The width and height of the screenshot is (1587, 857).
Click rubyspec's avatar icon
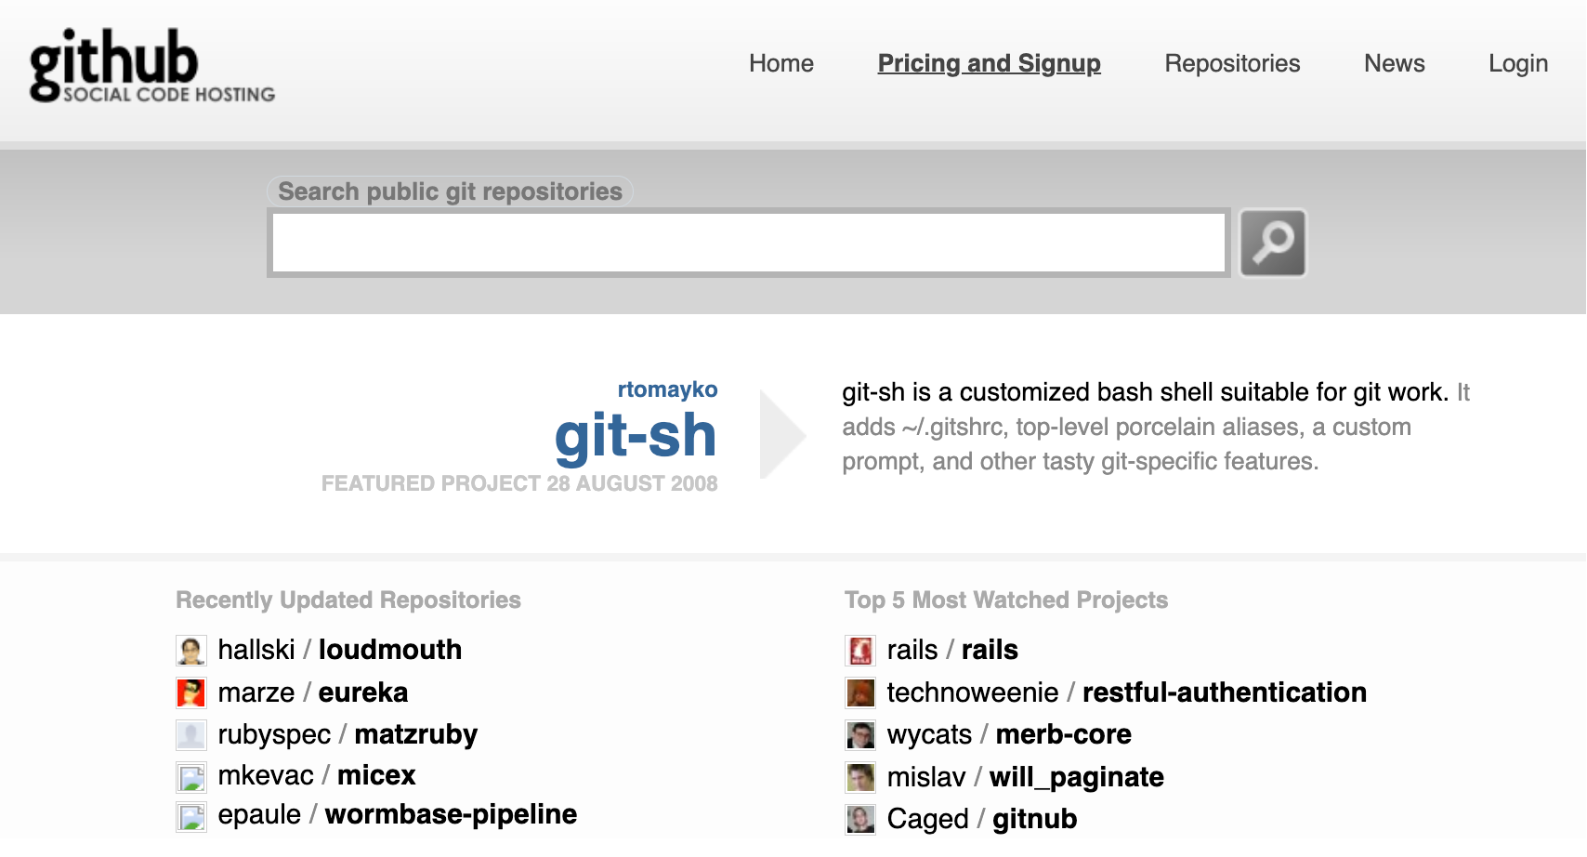click(191, 735)
